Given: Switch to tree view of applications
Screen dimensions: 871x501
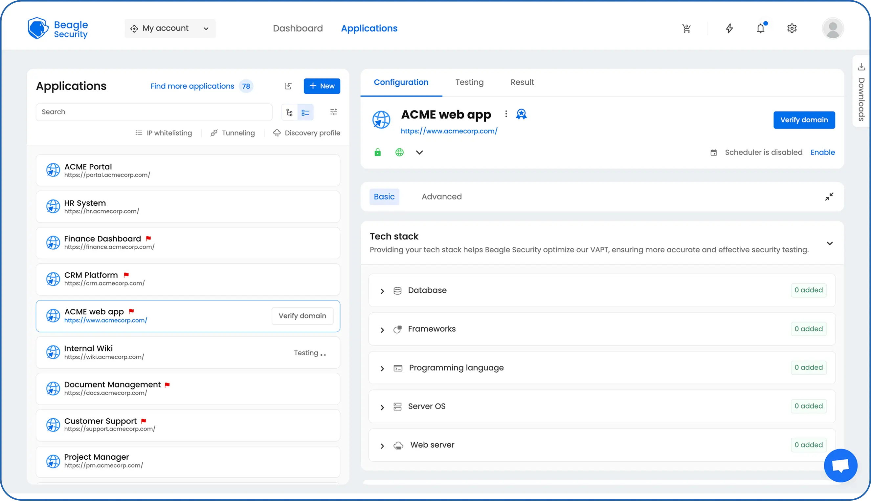Looking at the screenshot, I should pyautogui.click(x=289, y=112).
